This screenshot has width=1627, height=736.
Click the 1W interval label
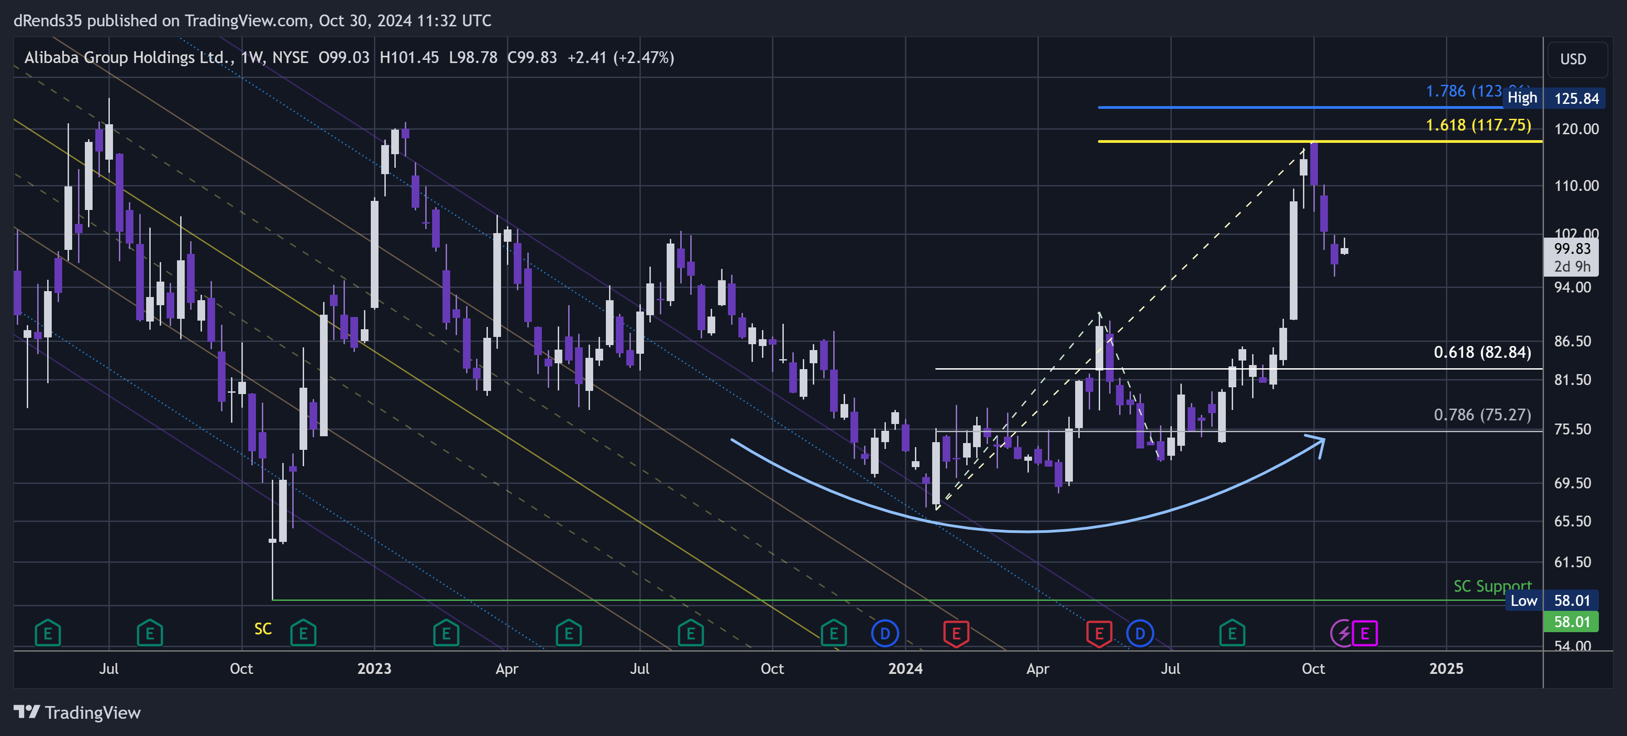[x=251, y=58]
